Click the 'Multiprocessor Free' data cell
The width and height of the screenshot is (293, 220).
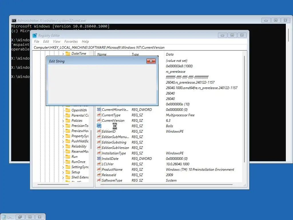click(x=180, y=115)
